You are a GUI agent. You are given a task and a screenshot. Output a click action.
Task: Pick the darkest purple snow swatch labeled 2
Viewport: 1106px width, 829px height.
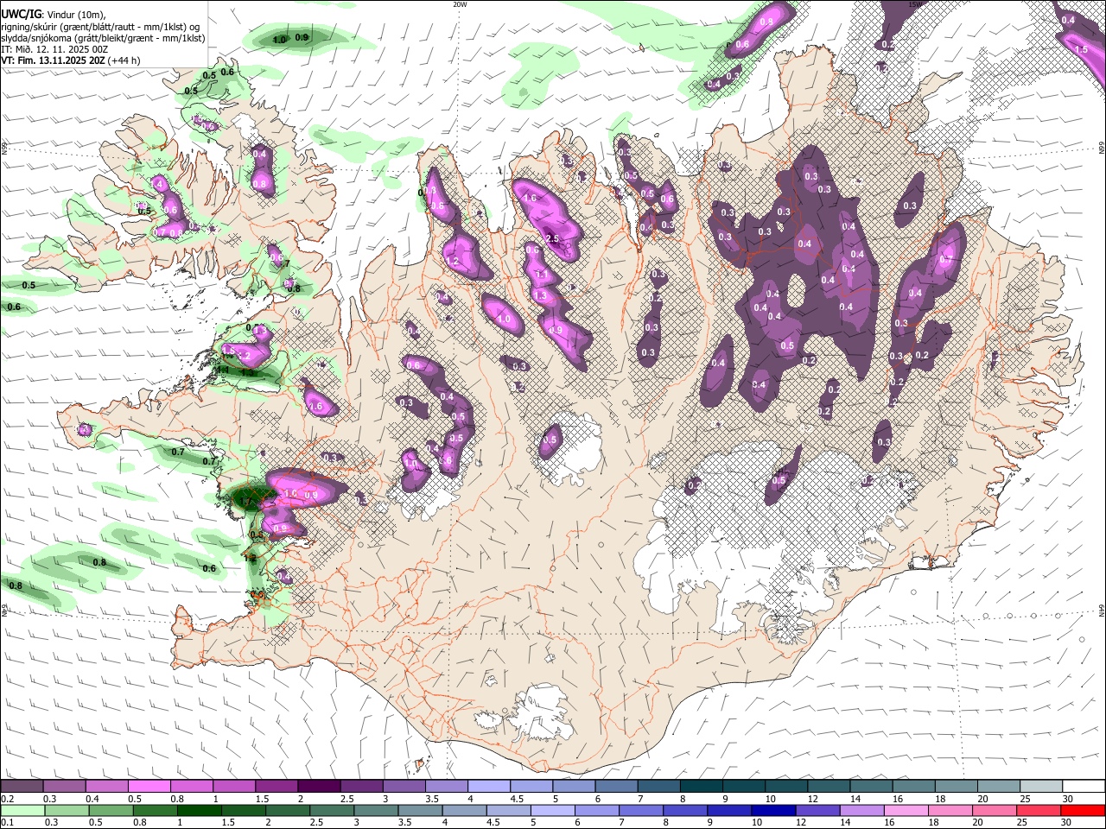(318, 786)
